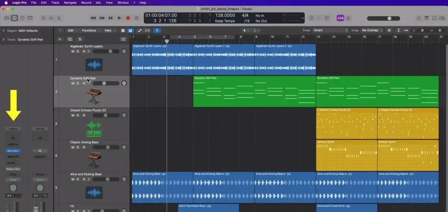Open the command-click tool menu

(256, 31)
